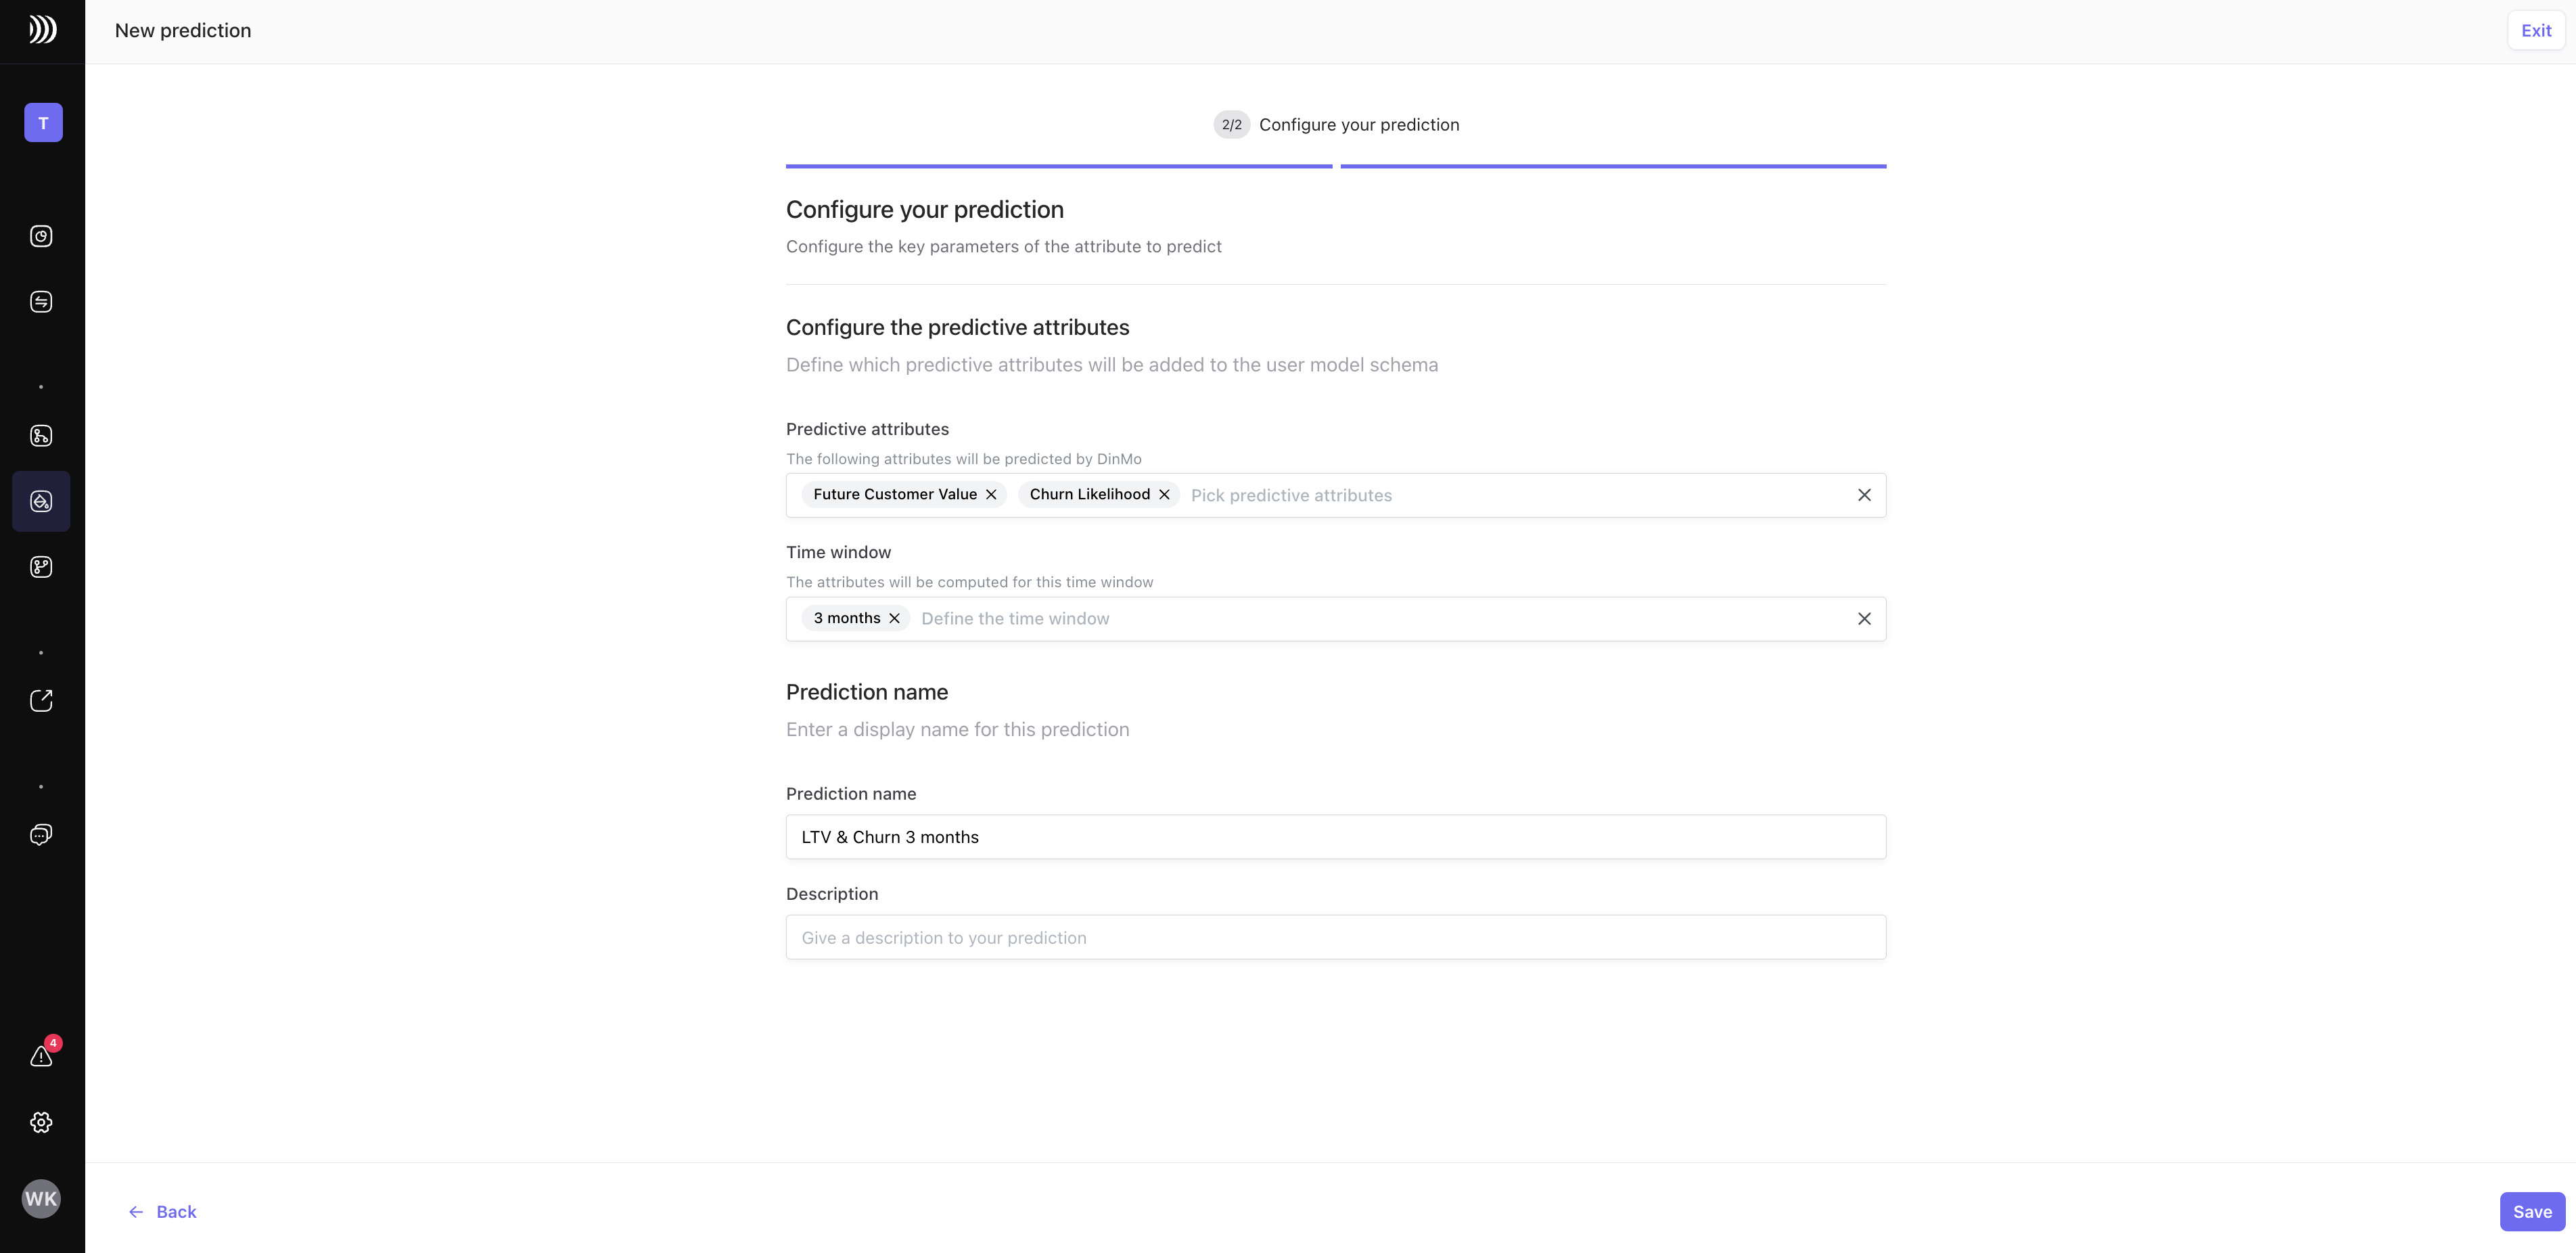Open the workspace switcher labeled T
This screenshot has width=2576, height=1253.
point(43,123)
